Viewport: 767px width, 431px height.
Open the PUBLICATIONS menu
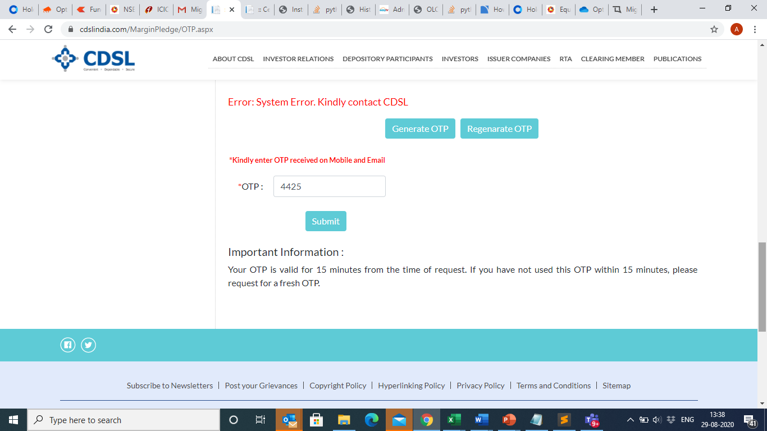[677, 59]
